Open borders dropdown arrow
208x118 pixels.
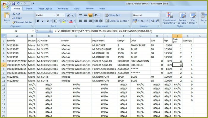coord(59,21)
